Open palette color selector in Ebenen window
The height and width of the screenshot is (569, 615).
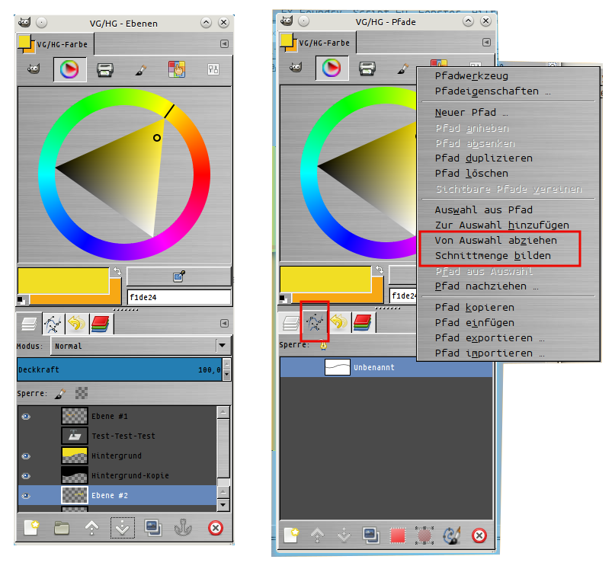(x=177, y=69)
